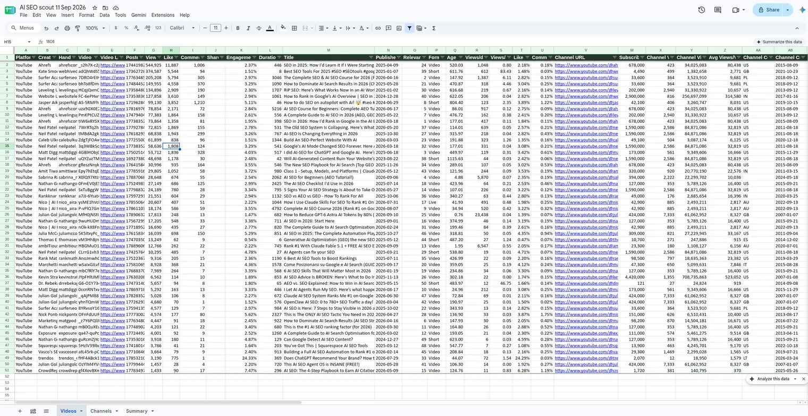
Task: Click the formula bar showing 1808
Action: point(399,42)
